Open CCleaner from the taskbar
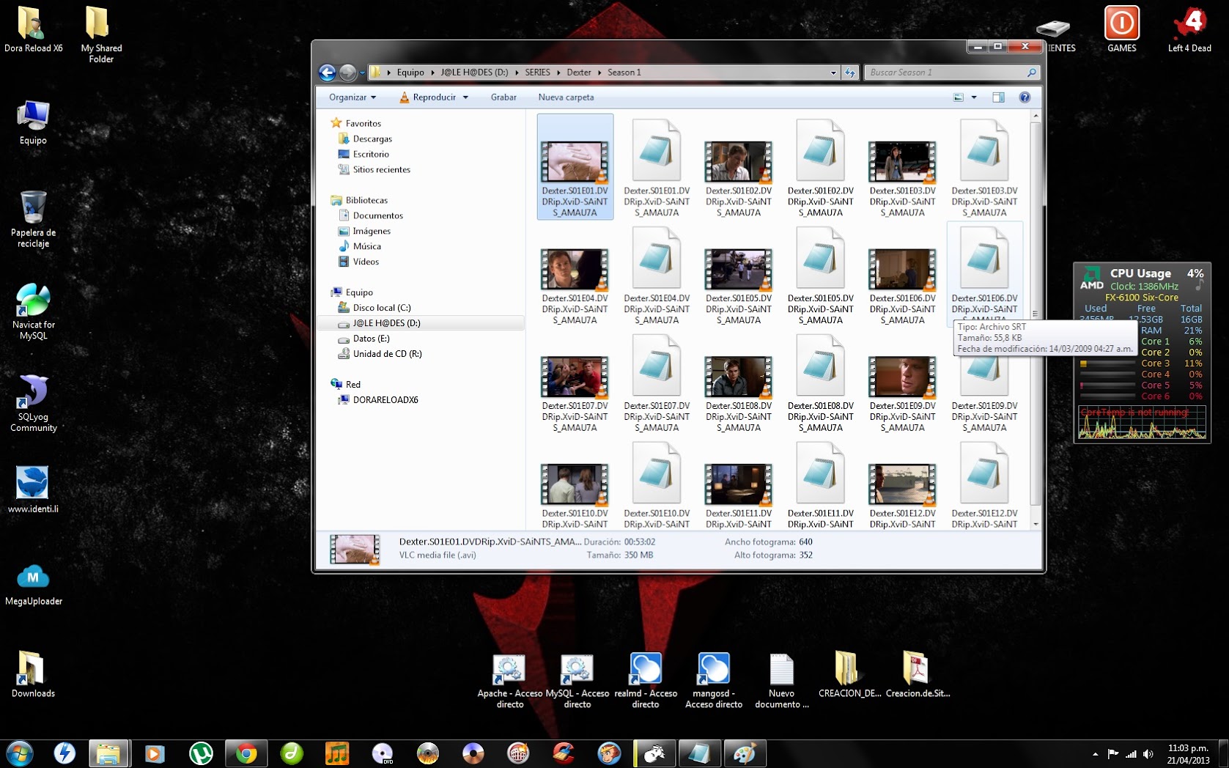This screenshot has width=1229, height=768. 563,753
